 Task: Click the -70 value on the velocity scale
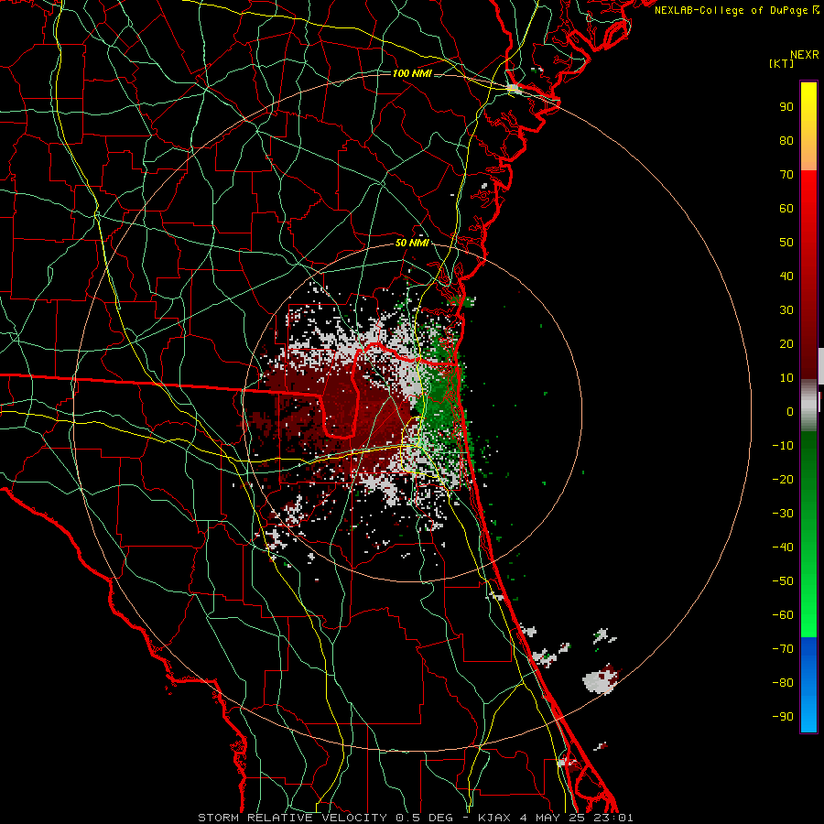click(783, 649)
